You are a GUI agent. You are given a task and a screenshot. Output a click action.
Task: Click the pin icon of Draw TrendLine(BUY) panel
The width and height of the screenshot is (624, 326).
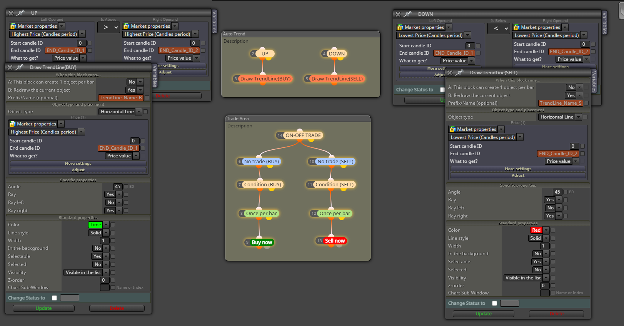[x=19, y=67]
